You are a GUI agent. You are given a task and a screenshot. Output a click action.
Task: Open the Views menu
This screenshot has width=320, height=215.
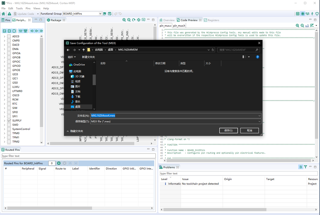[37, 8]
